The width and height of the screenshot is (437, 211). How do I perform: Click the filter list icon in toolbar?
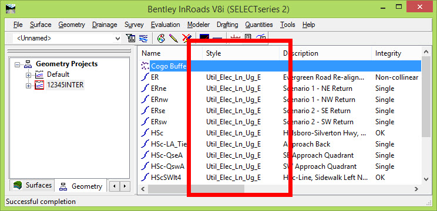point(131,38)
